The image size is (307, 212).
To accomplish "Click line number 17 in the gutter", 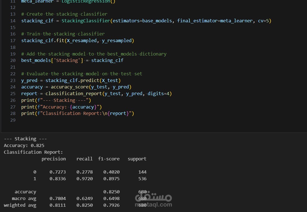I will [x=13, y=41].
